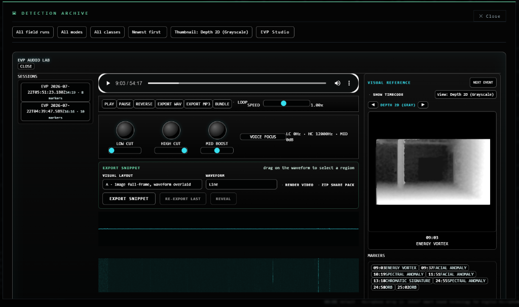Jump to 09:37 FACIAL ANOMALY marker
This screenshot has height=307, width=519.
(x=443, y=268)
